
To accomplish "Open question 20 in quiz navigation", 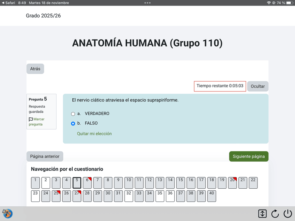I will [232, 183].
